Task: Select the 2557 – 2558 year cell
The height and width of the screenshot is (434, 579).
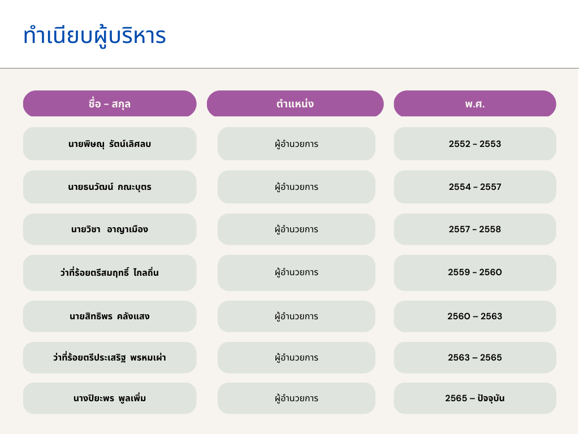Action: 475,229
